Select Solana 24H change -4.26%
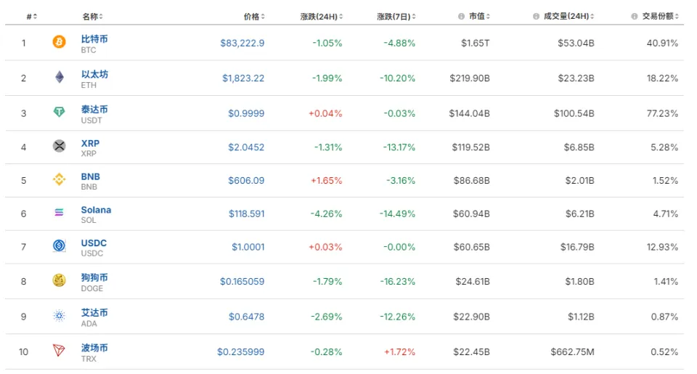Viewport: 697px width, 374px height. point(326,214)
